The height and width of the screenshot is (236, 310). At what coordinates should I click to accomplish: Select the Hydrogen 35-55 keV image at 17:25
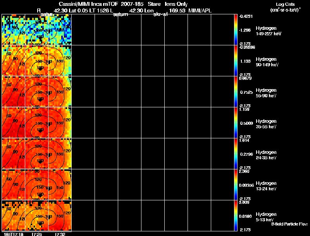pyautogui.click(x=37, y=122)
